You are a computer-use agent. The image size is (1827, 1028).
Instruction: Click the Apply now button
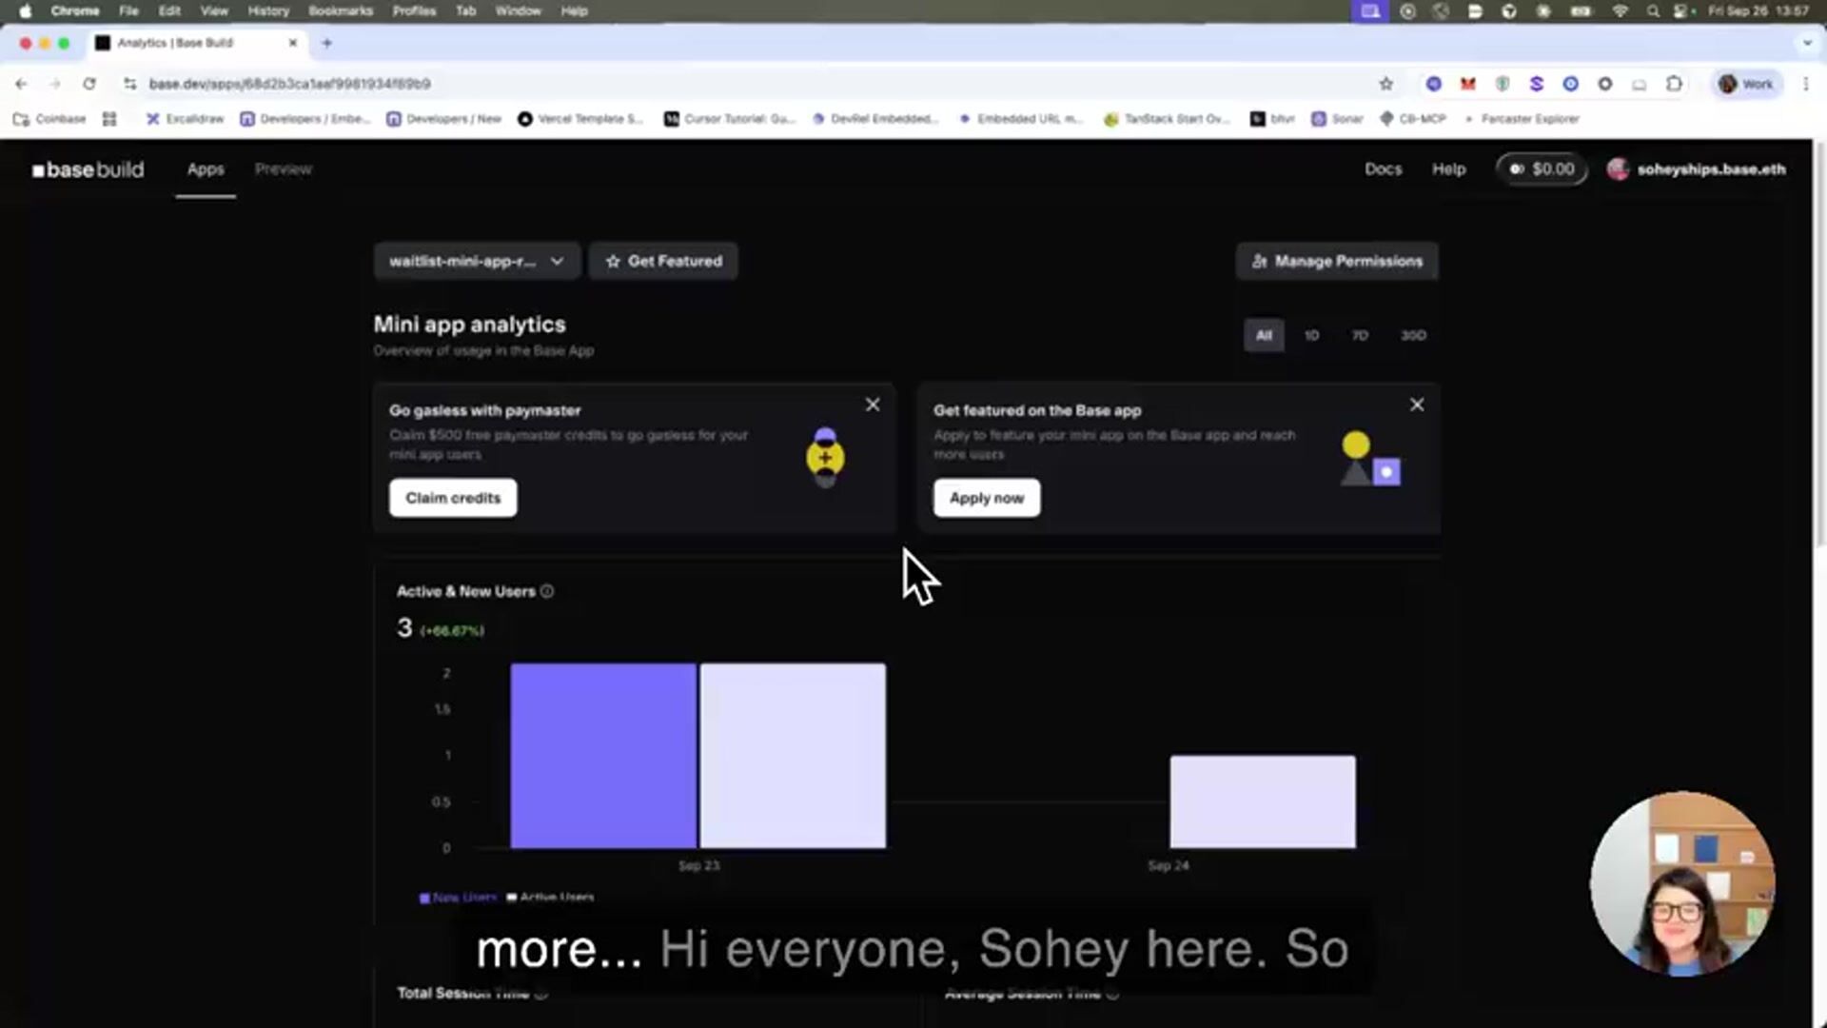pyautogui.click(x=986, y=498)
